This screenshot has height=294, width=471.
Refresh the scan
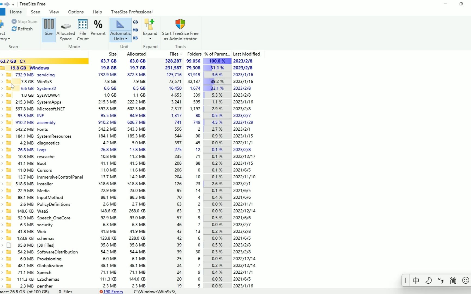22,29
